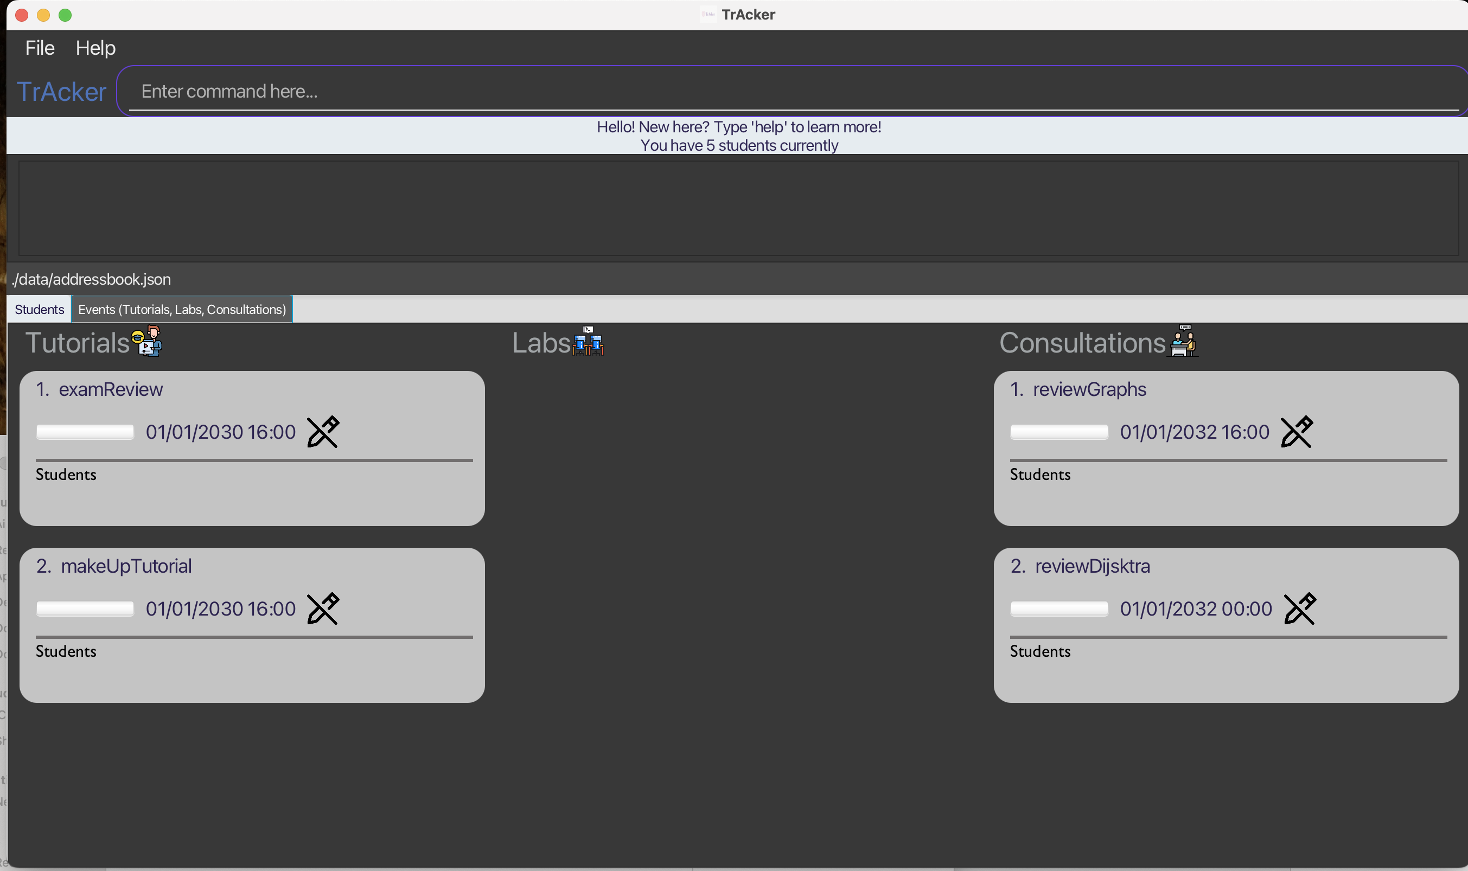This screenshot has width=1468, height=871.
Task: Click the TrAcker title bar app icon
Action: [x=708, y=15]
